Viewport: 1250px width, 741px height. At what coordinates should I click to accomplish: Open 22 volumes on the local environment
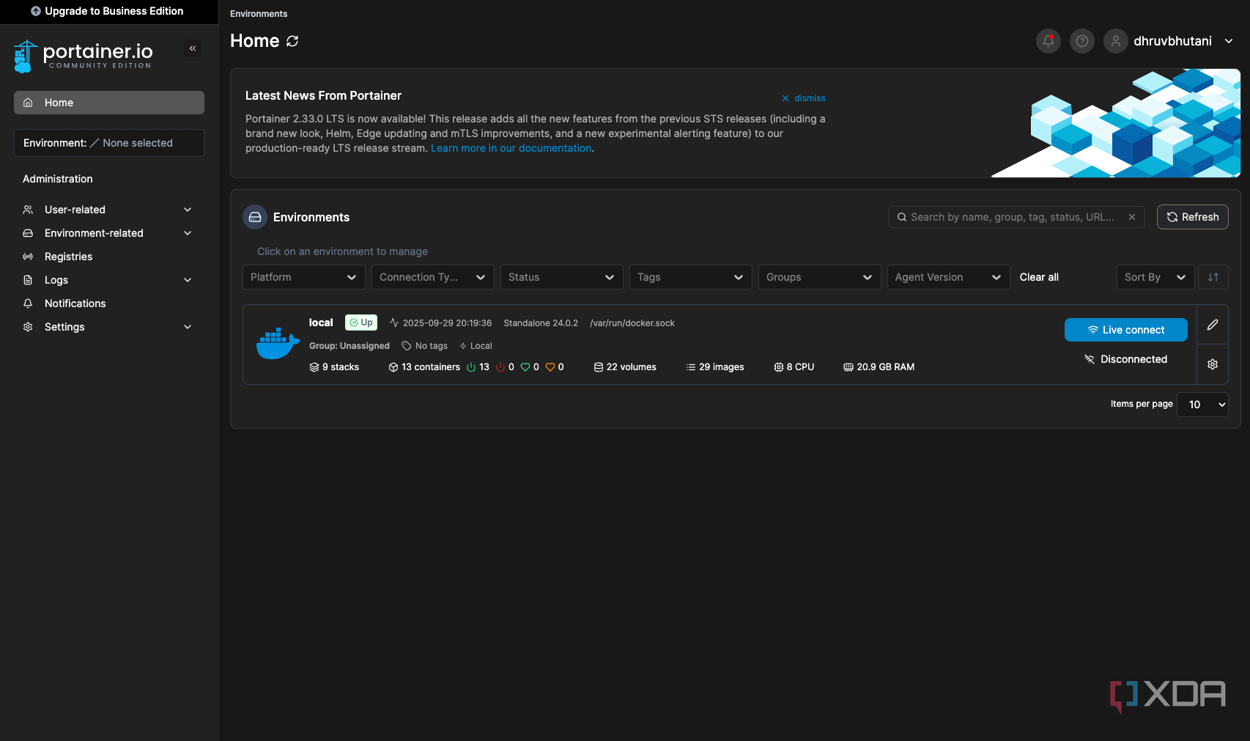tap(625, 367)
